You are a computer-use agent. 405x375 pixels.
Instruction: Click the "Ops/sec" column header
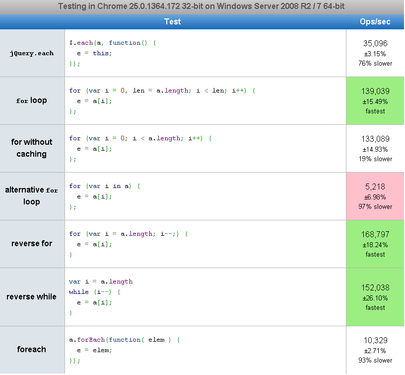click(x=375, y=22)
